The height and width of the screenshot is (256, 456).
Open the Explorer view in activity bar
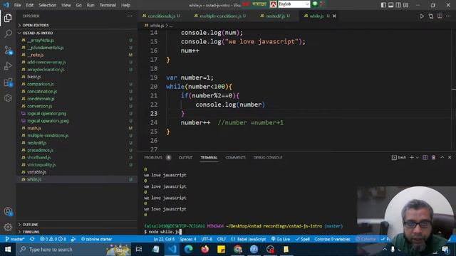tap(8, 18)
